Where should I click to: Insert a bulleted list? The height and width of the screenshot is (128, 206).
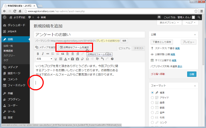point(53,54)
